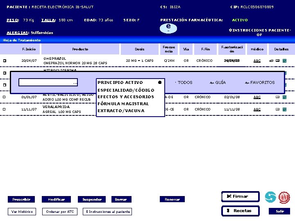295x221 pixels.
Task: Open the book icon in the OMEPRAZOL row
Action: click(277, 61)
